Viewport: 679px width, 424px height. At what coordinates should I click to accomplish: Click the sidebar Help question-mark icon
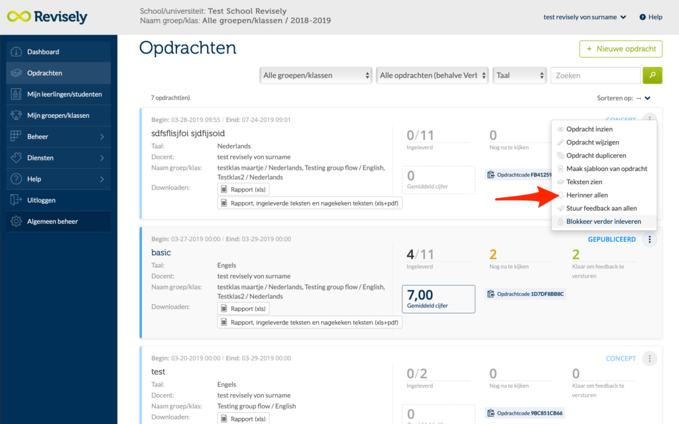click(x=16, y=179)
